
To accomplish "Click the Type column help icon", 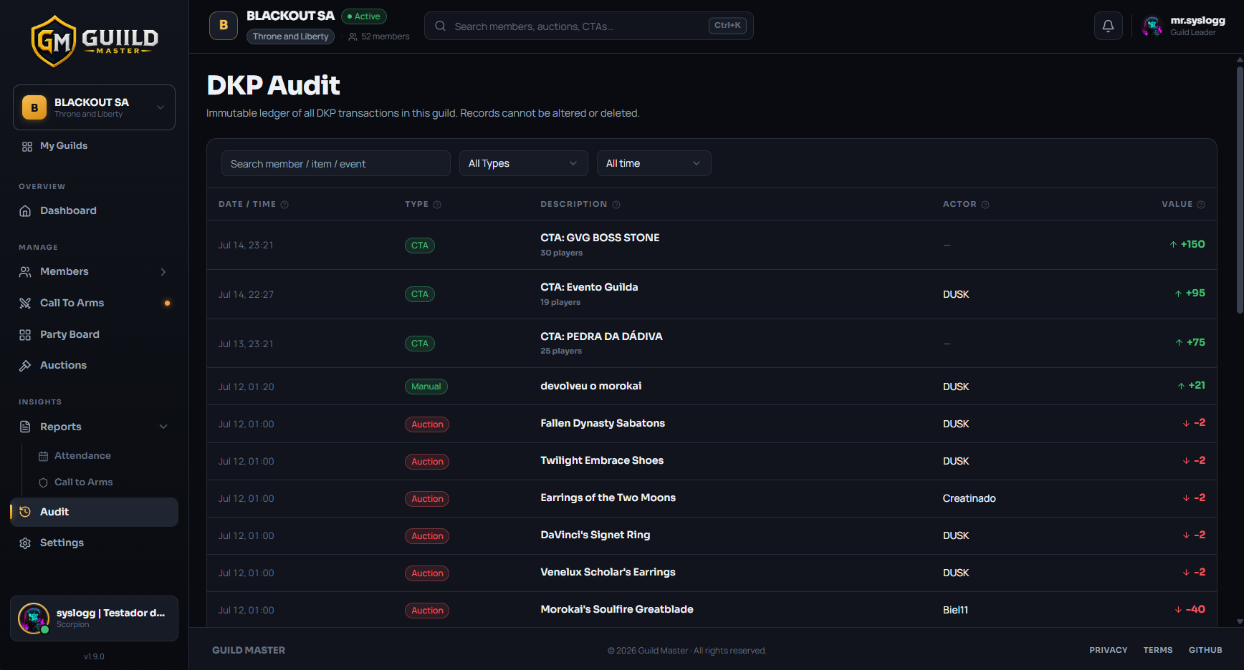I will pos(437,205).
